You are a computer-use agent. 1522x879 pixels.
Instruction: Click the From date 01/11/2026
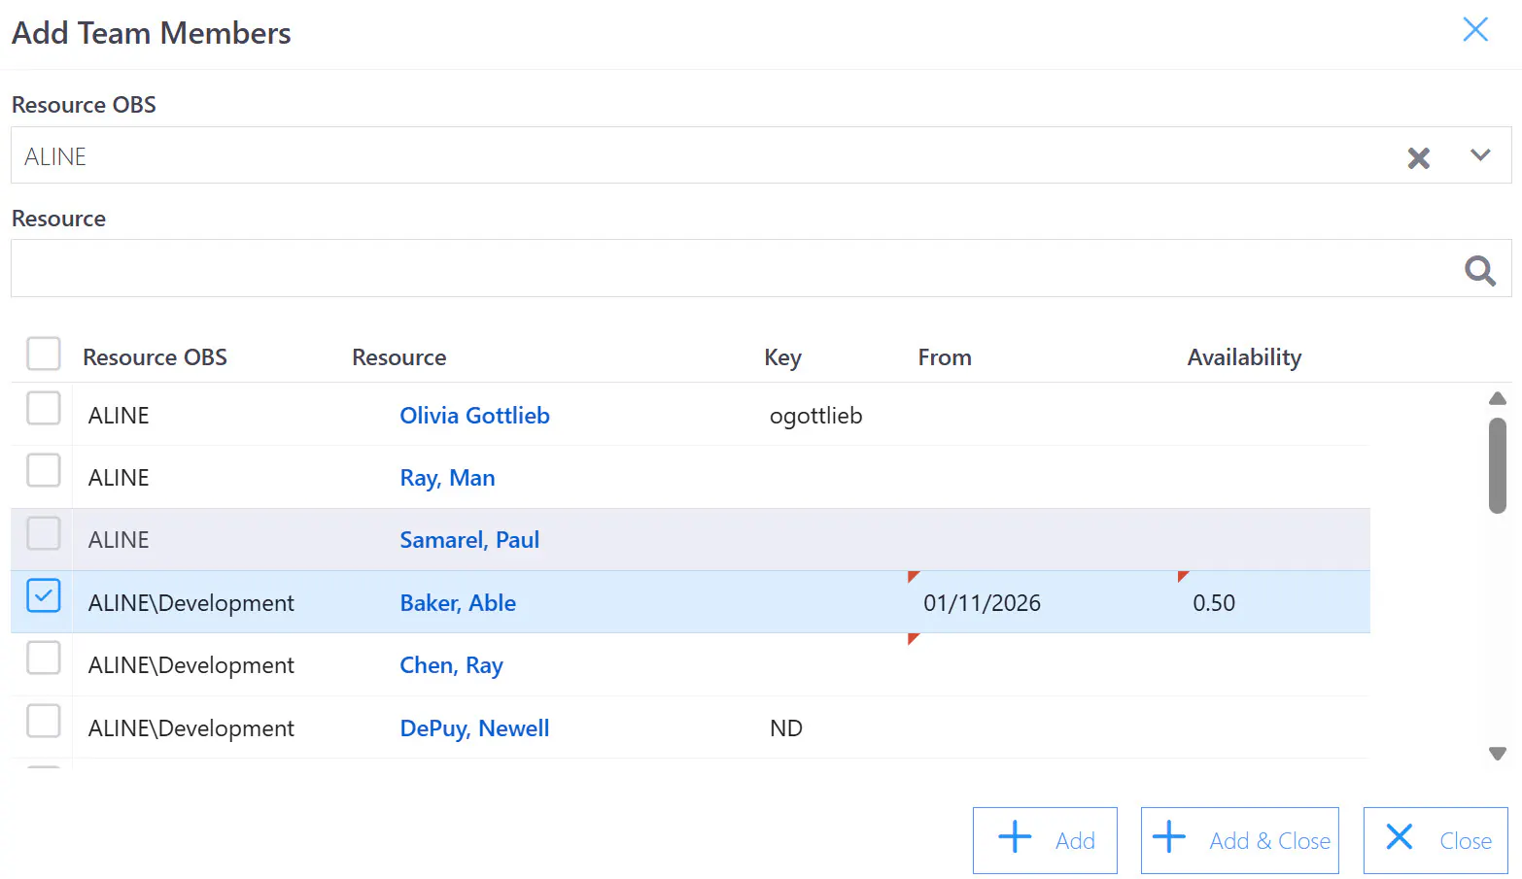(982, 603)
